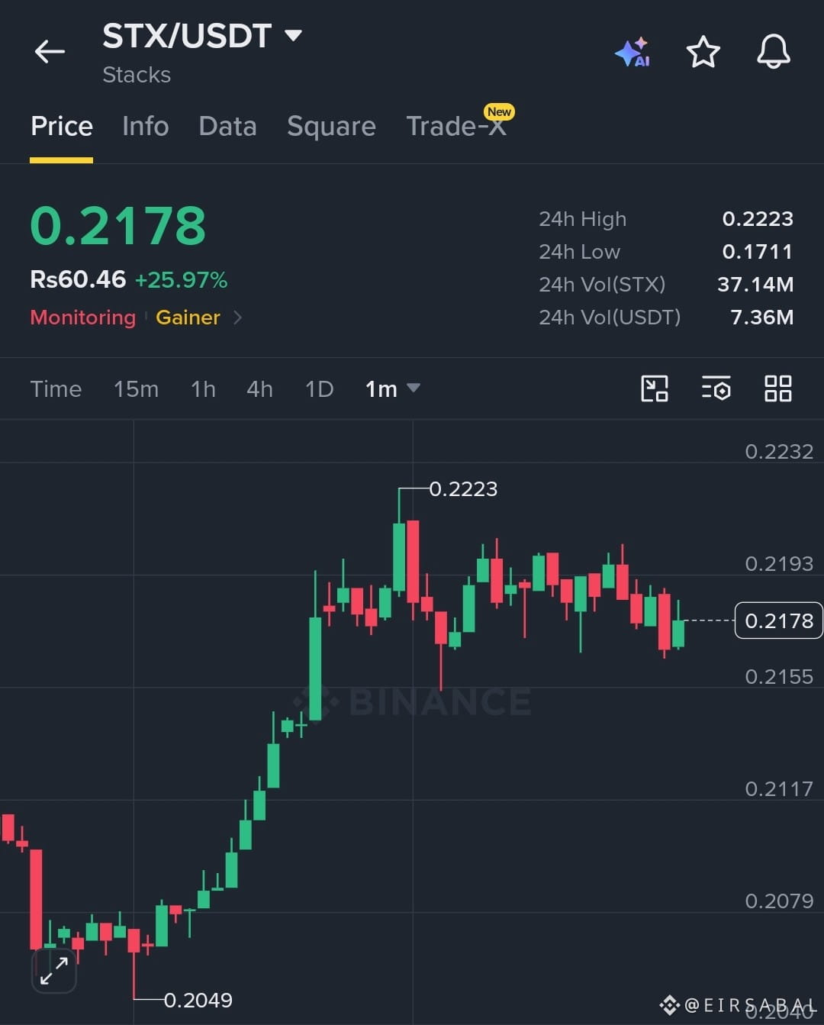Set a price alert with the bell icon
Screen dimensions: 824x1025
click(x=773, y=52)
